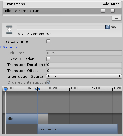The width and height of the screenshot is (123, 136).
Task: Open the transition settings gear menu
Action: [x=113, y=27]
